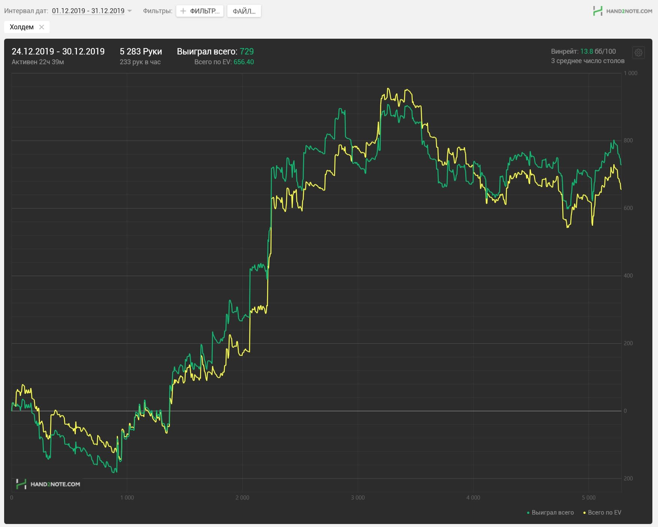Click the Активен 22ч 39м text

(38, 62)
